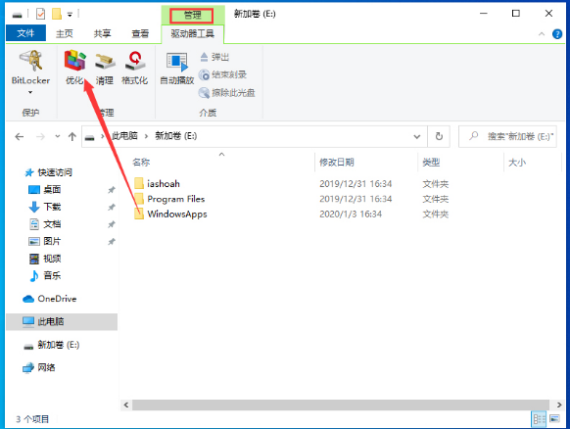
Task: Go up one folder level arrow
Action: pos(71,137)
